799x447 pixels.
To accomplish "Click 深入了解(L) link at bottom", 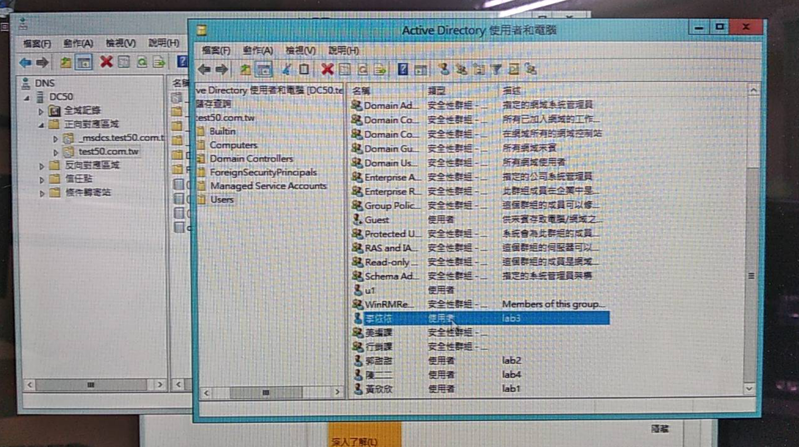I will 354,442.
